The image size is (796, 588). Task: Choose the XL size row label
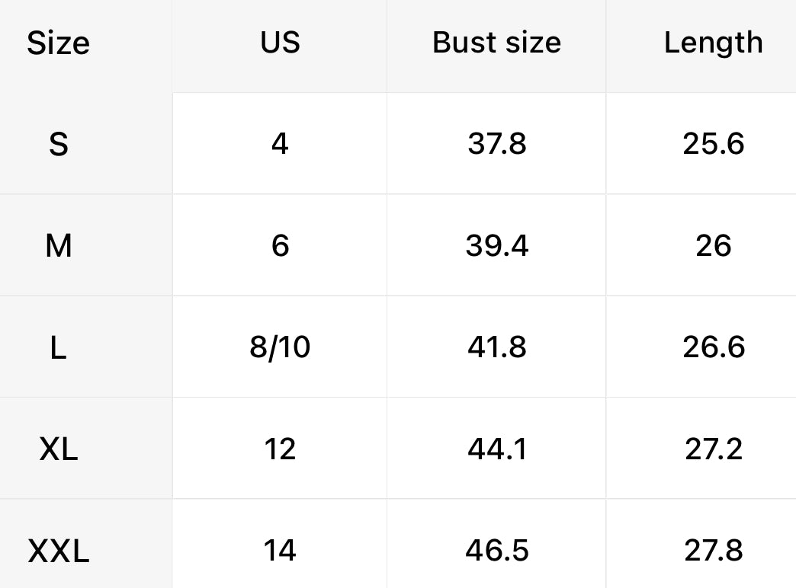[59, 449]
